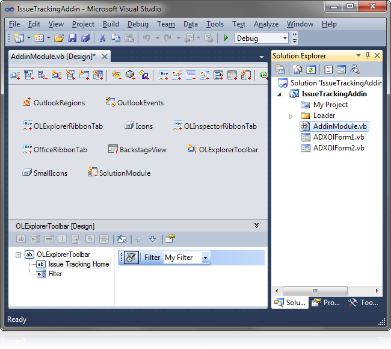
Task: Select the OLInspectorRibbonTab component
Action: tap(215, 126)
